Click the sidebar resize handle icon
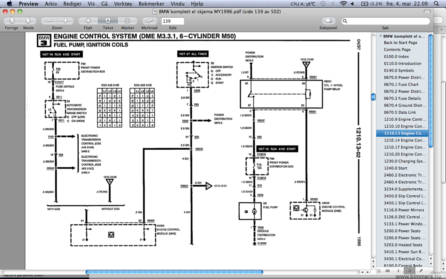 pyautogui.click(x=379, y=271)
